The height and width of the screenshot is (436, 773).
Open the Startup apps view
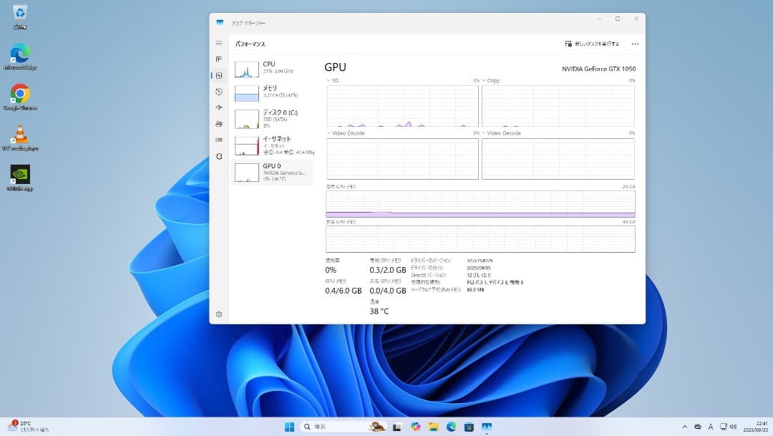219,107
